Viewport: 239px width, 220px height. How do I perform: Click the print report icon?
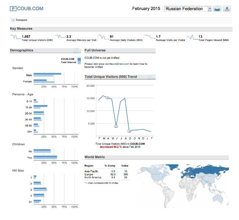click(217, 9)
